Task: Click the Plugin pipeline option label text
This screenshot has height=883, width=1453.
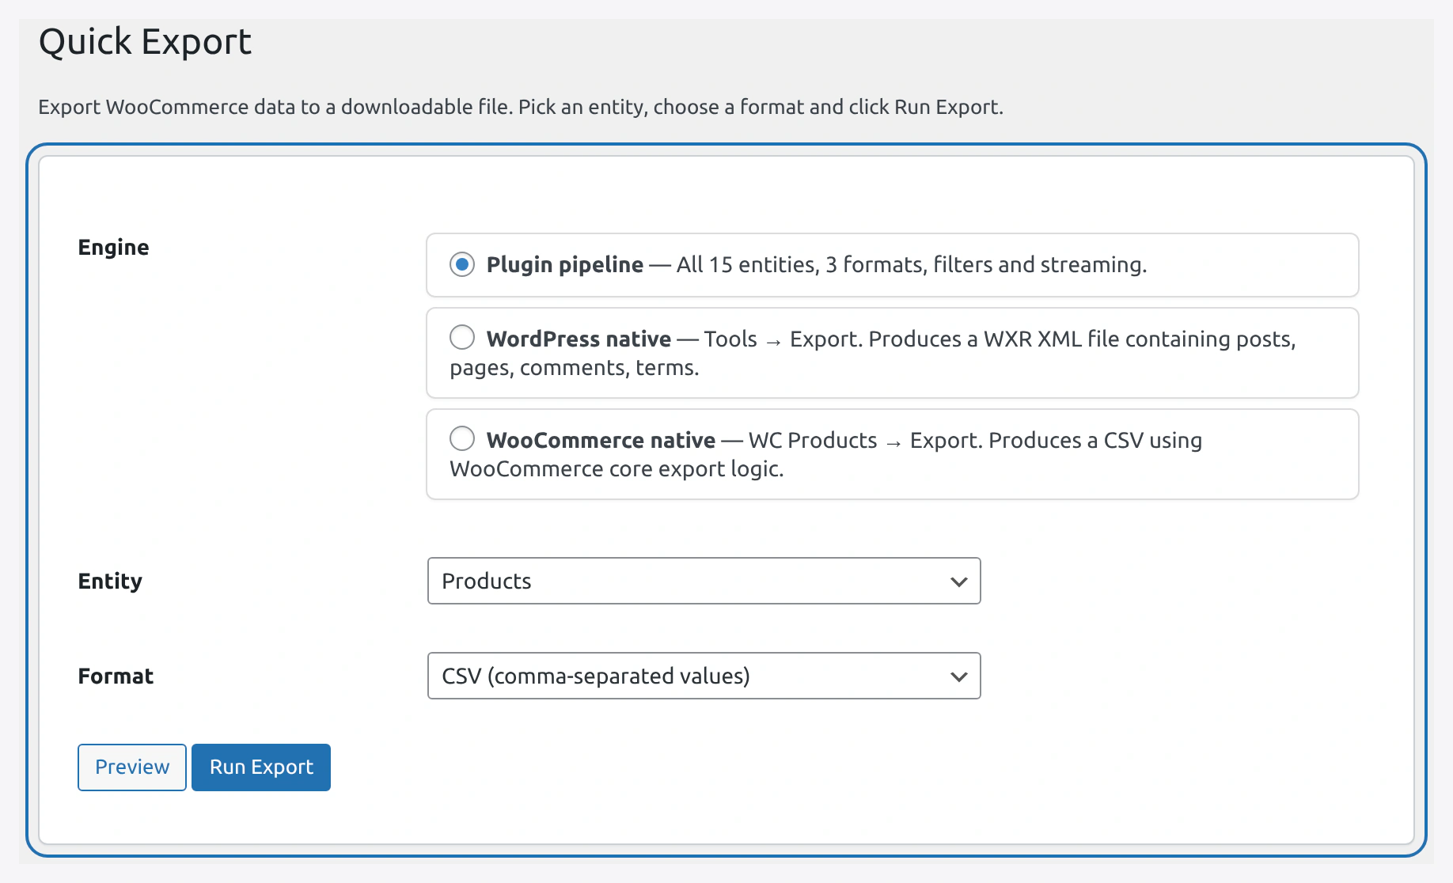Action: click(x=564, y=264)
